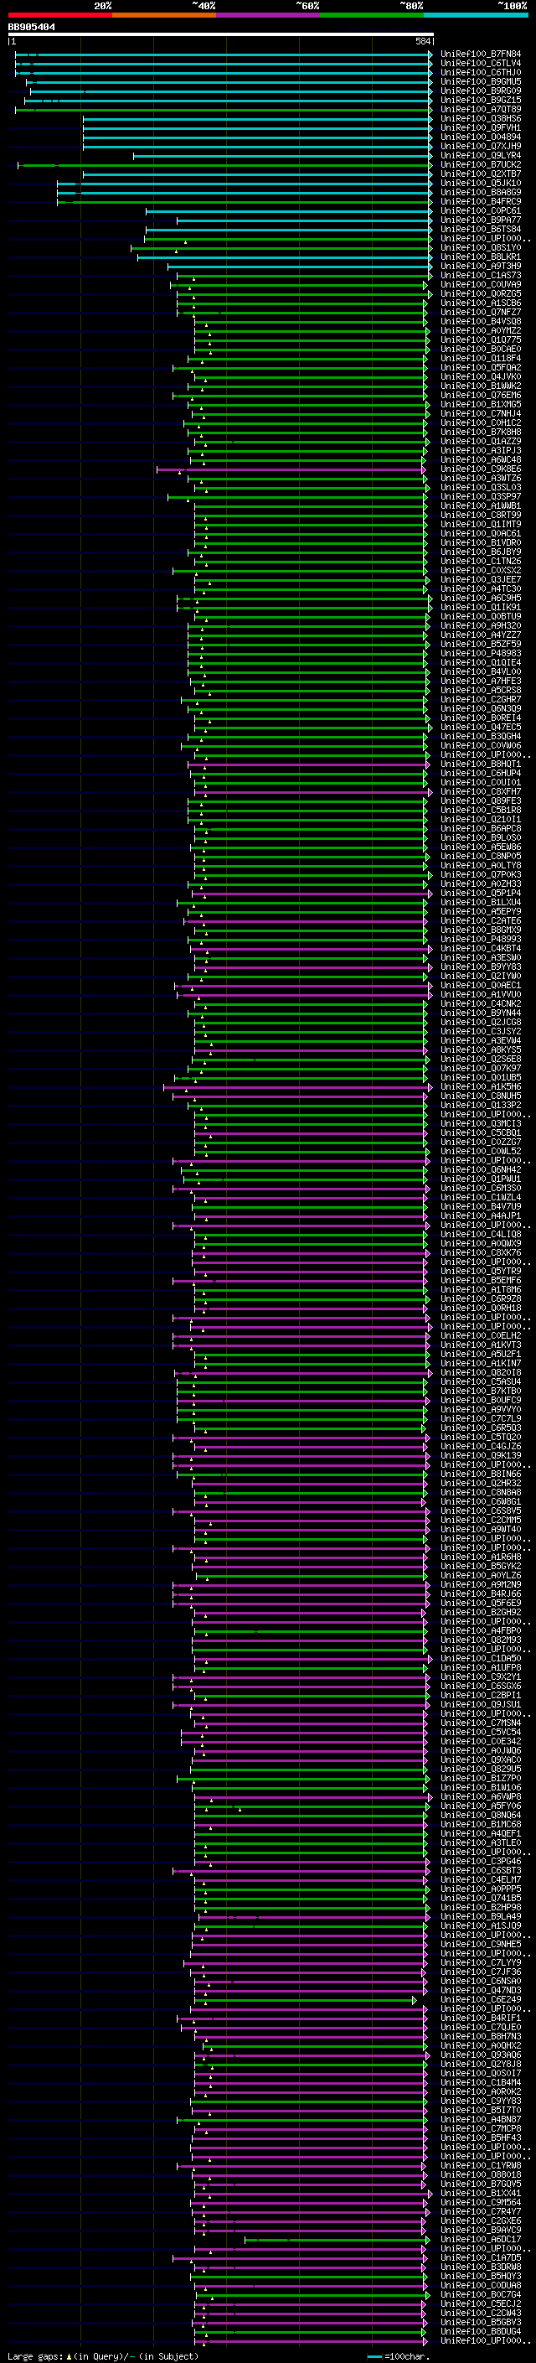Select the UniRef100_Q9LYR4 label
536x2363 pixels.
tap(481, 156)
